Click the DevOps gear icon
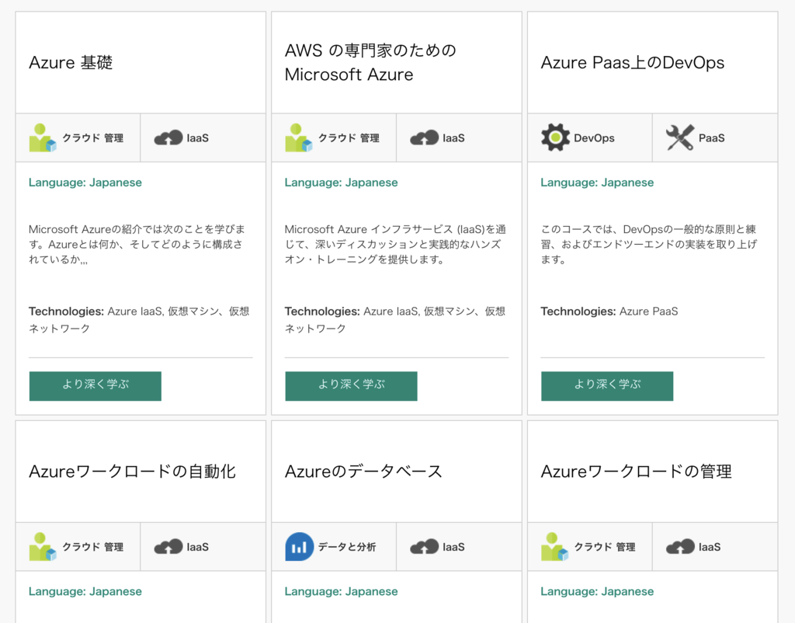795x623 pixels. (555, 137)
